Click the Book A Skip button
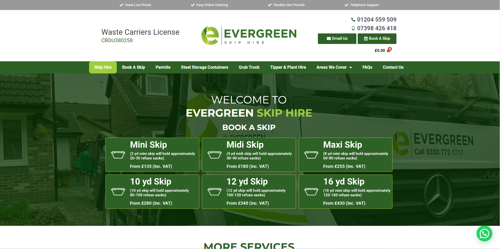500x249 pixels. (x=377, y=38)
